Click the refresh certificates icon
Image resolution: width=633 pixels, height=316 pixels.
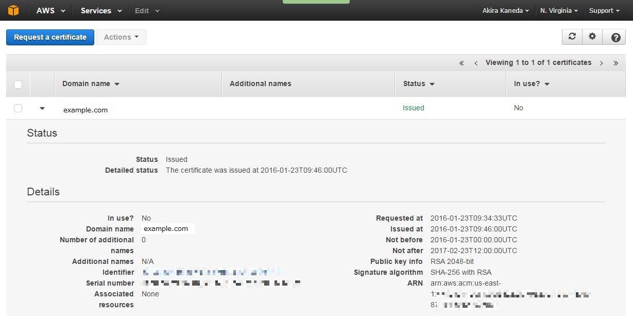tap(572, 37)
